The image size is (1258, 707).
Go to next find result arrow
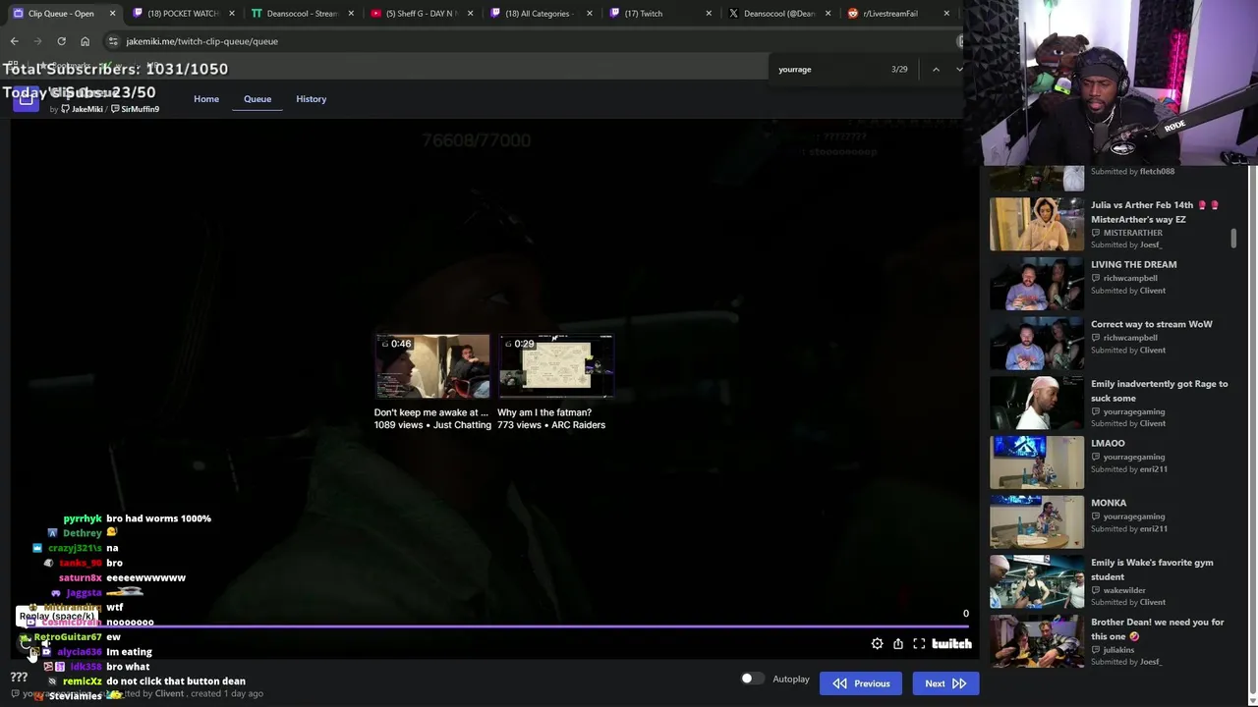click(x=959, y=69)
